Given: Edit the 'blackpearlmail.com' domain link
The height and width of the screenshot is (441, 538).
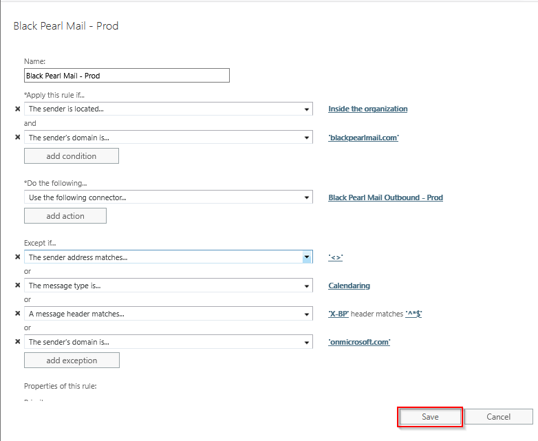Looking at the screenshot, I should pos(363,138).
